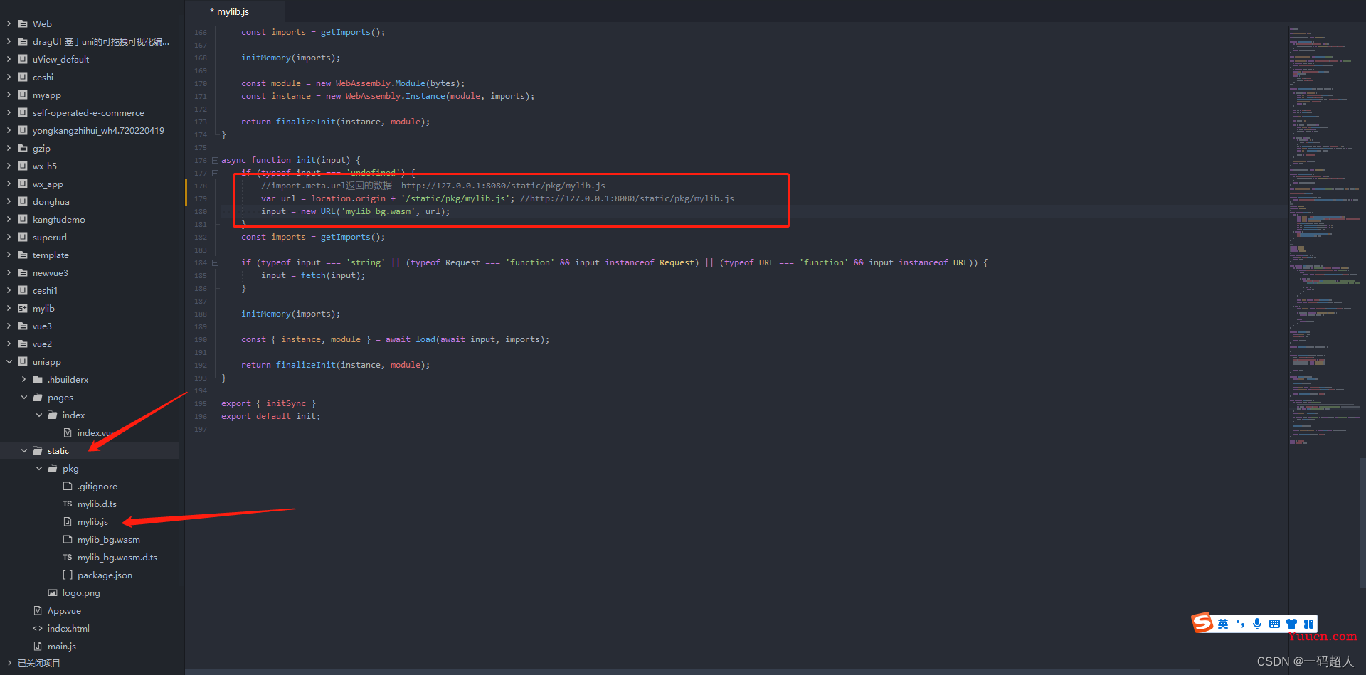Open the IME soft keyboard icon
This screenshot has width=1366, height=675.
click(x=1274, y=624)
